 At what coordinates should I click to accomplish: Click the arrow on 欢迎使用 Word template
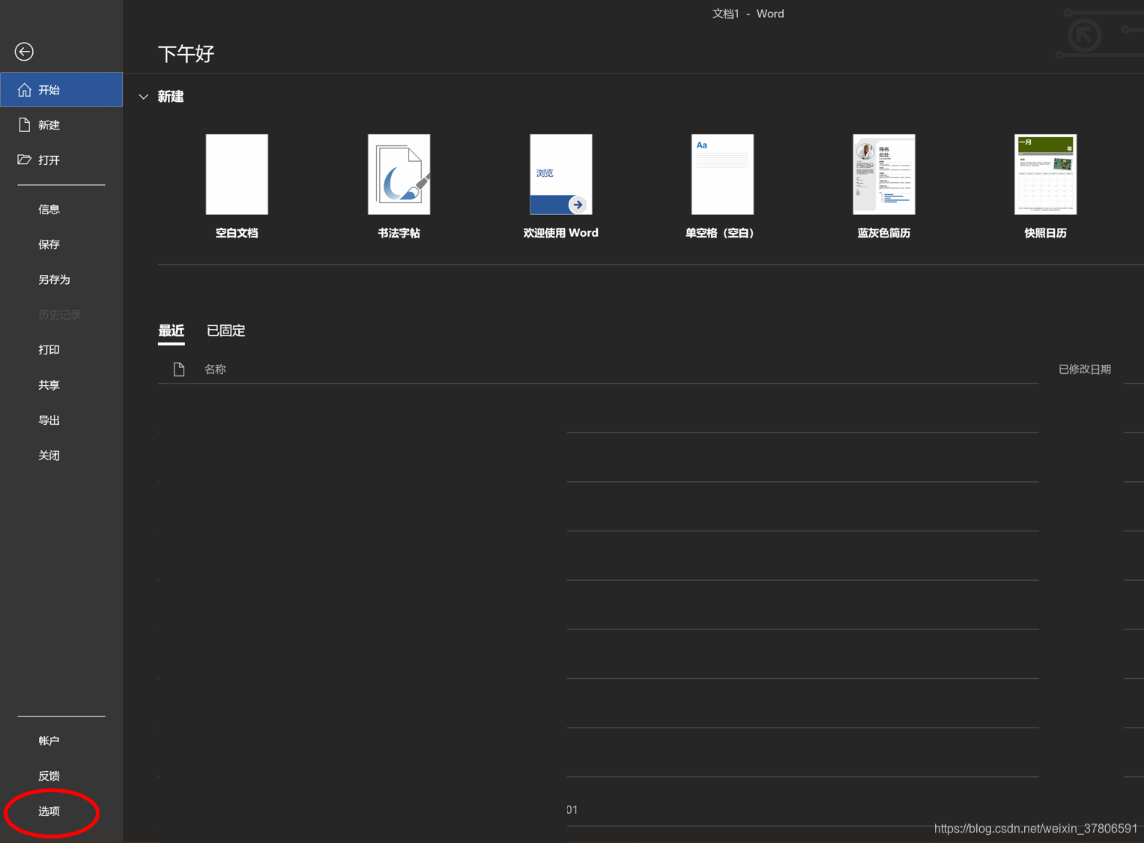click(577, 205)
